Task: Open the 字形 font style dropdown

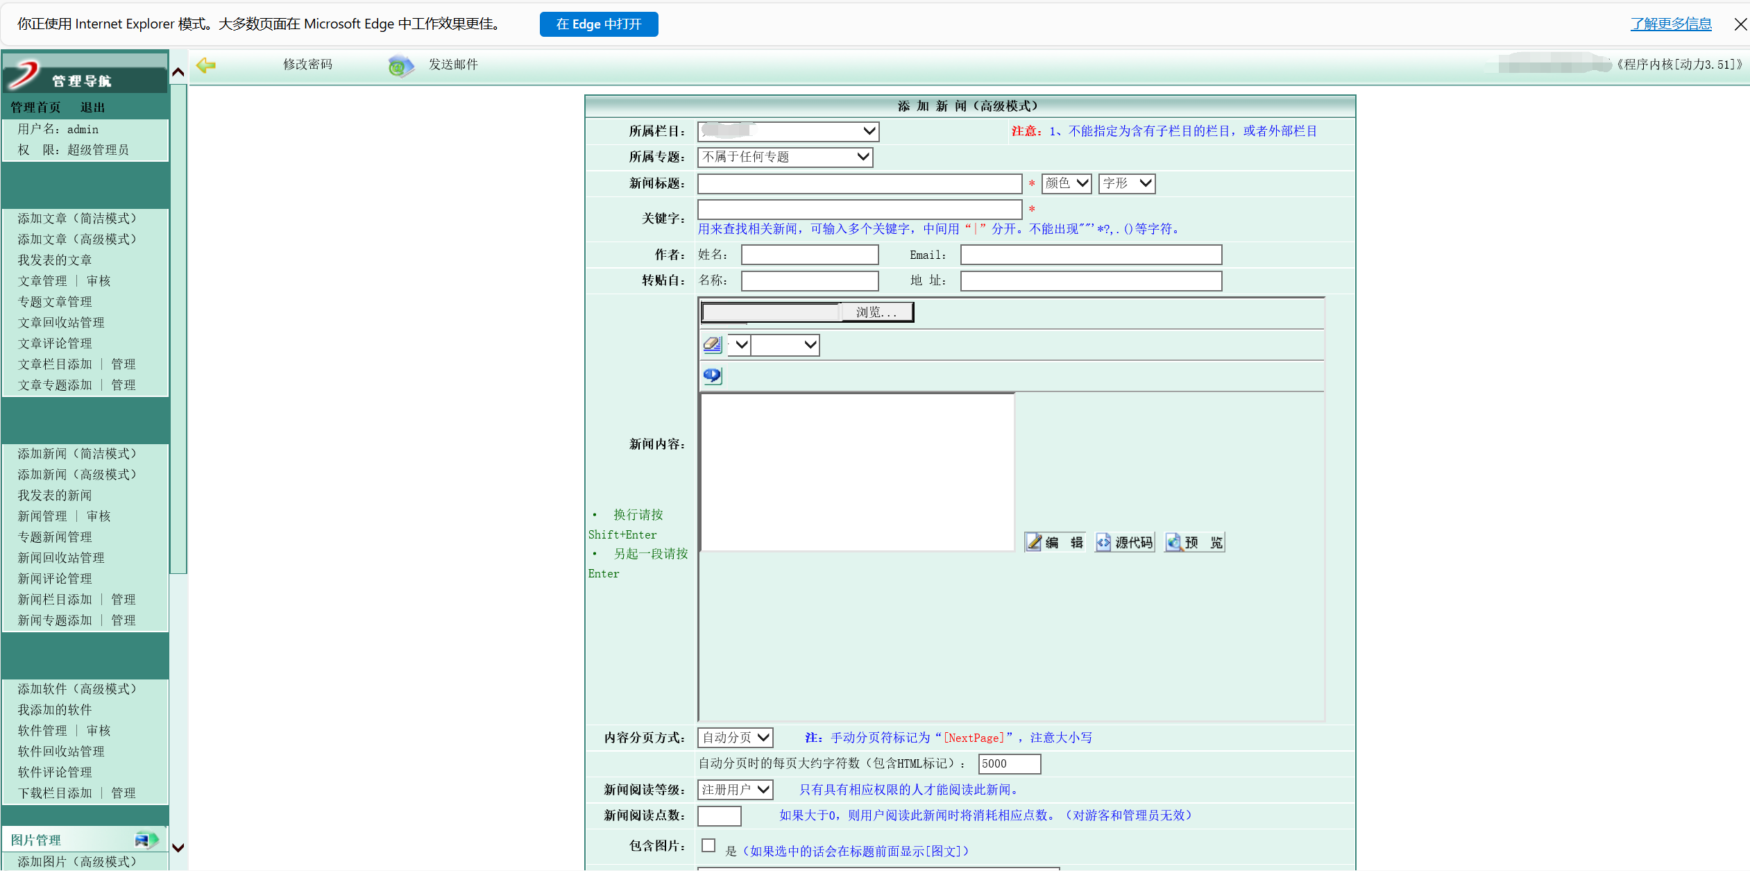Action: click(x=1127, y=183)
